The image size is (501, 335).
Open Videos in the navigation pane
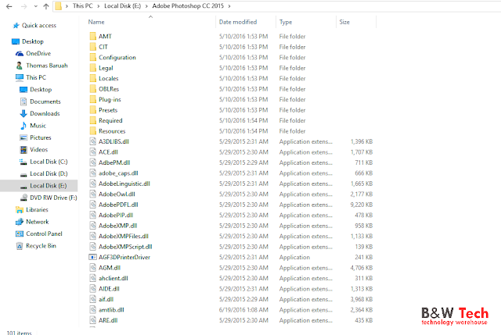pyautogui.click(x=34, y=150)
